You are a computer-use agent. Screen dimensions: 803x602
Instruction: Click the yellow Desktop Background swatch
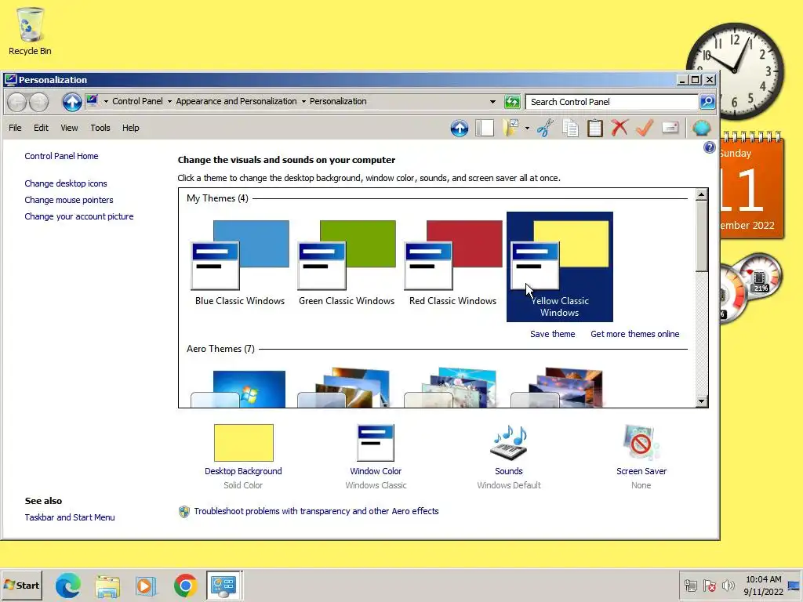click(243, 443)
